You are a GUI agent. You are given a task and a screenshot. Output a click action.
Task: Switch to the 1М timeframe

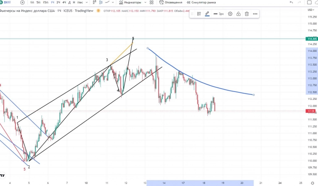[32, 3]
